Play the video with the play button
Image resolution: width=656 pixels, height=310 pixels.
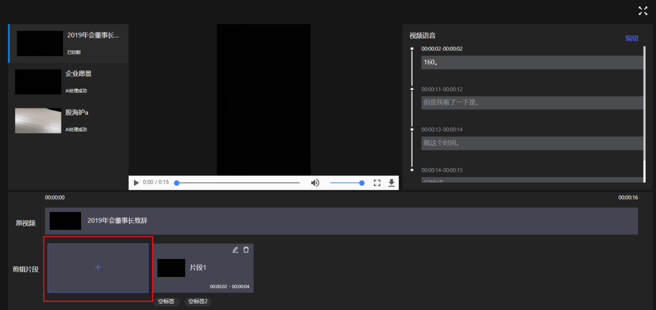click(136, 183)
